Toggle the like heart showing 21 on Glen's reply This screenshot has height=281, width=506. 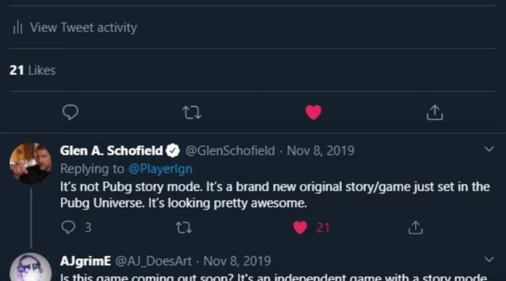click(x=300, y=228)
